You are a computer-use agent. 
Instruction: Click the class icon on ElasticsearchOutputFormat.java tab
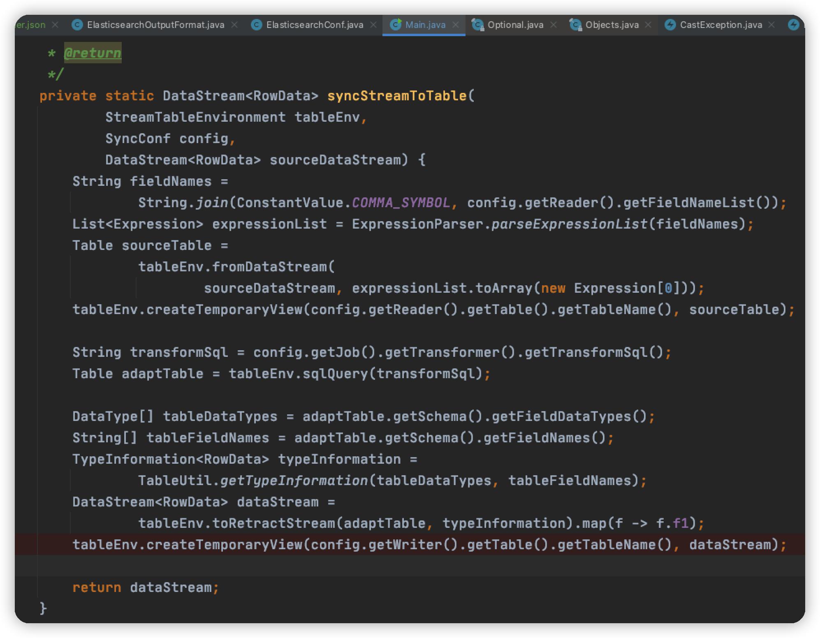(x=77, y=25)
